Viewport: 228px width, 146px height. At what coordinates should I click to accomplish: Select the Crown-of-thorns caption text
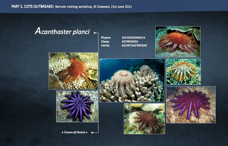click(74, 132)
